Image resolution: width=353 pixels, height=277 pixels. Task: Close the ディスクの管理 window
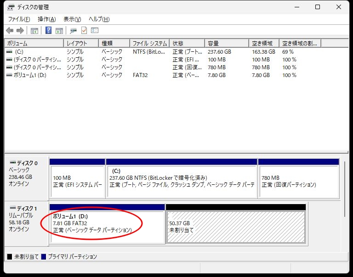tap(338, 7)
